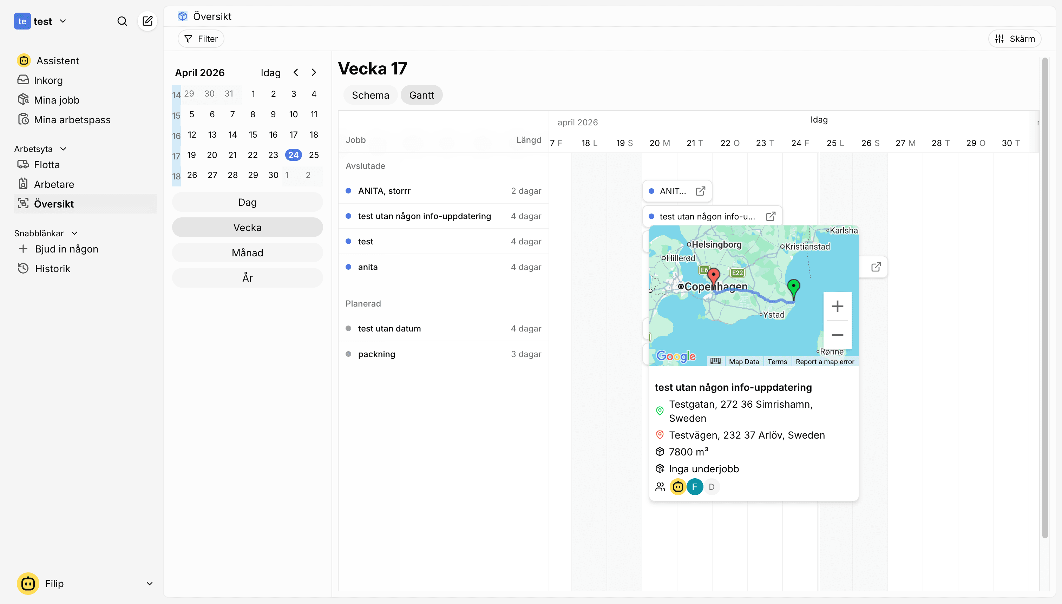Click the vertical scrollbar of Gantt view
The width and height of the screenshot is (1062, 604).
1045,298
